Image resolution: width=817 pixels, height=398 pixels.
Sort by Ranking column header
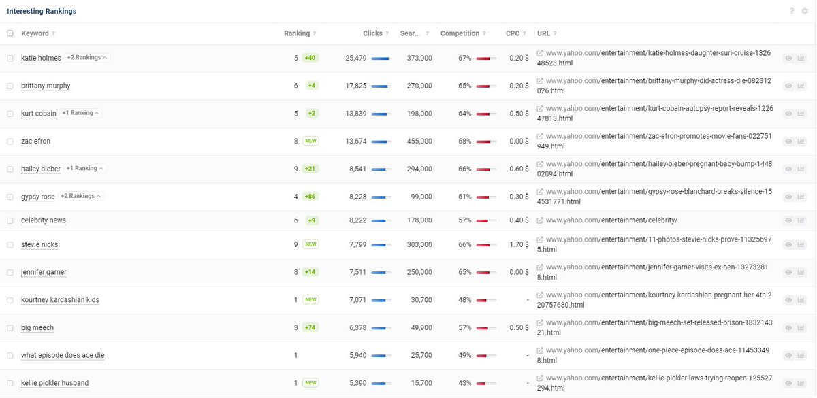click(x=297, y=33)
